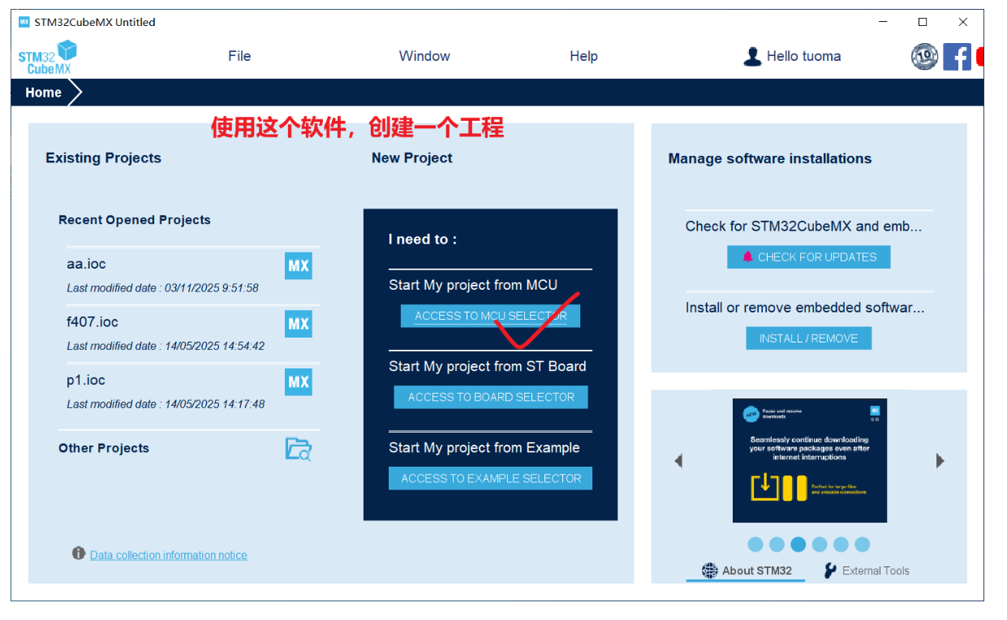Click 'Start My project from ST Board' text
The image size is (1007, 620).
pyautogui.click(x=487, y=366)
